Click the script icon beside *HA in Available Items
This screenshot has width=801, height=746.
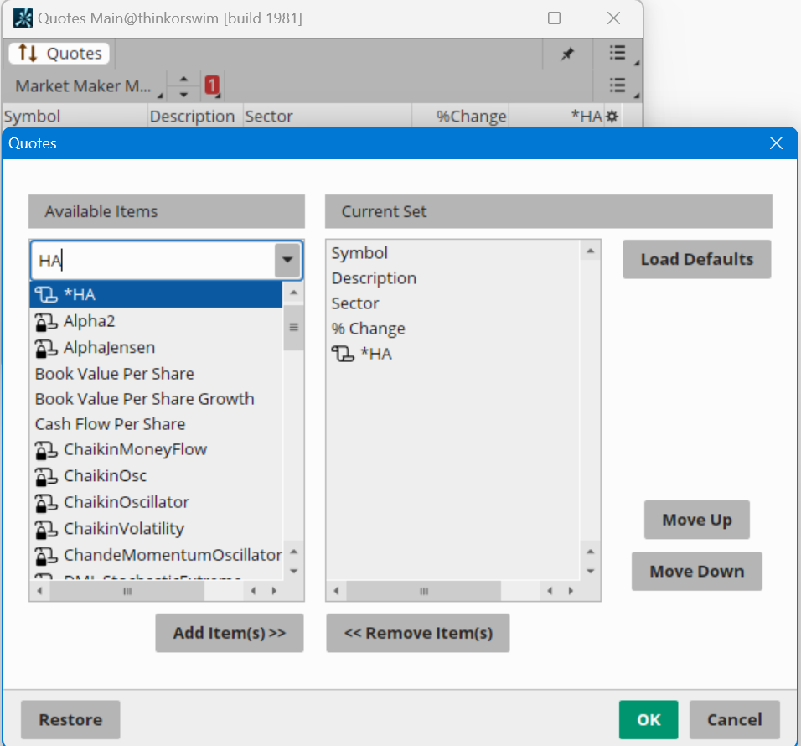coord(45,295)
